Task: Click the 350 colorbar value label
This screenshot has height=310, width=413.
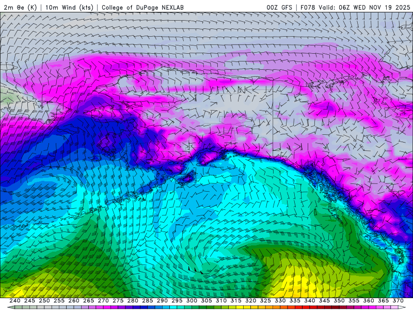Action: point(339,301)
